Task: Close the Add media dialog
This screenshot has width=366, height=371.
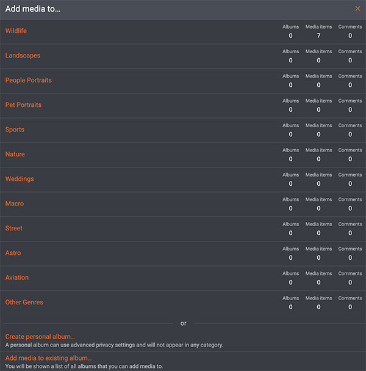Action: (x=357, y=9)
